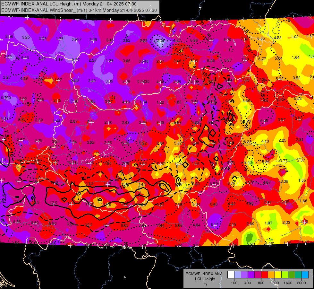314x289 pixels.
Task: Click the grid value 3.91
Action: [267, 203]
